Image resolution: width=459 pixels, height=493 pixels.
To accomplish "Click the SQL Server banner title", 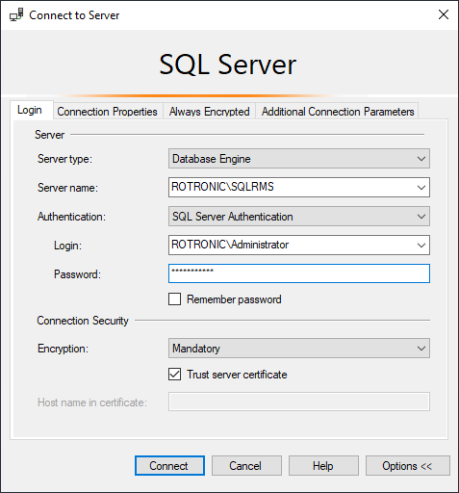I will [x=228, y=65].
